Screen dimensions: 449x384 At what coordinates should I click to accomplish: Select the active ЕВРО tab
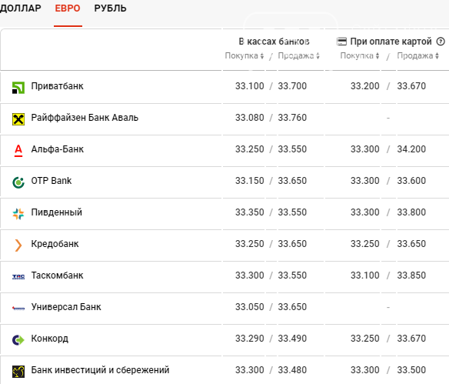pyautogui.click(x=68, y=8)
